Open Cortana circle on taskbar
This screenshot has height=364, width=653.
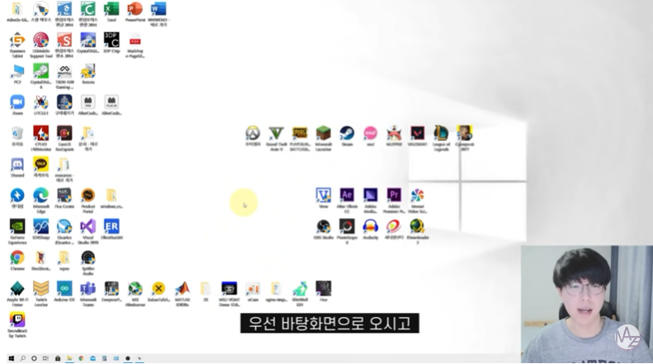pyautogui.click(x=34, y=358)
